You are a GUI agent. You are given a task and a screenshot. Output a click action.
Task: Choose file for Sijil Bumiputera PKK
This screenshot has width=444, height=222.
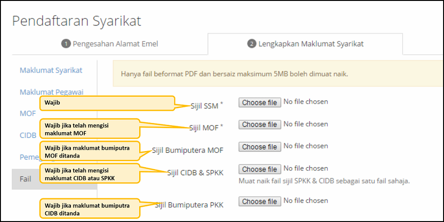pos(260,202)
